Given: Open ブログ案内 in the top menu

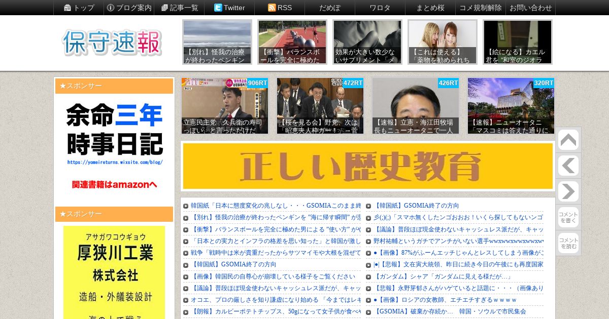Looking at the screenshot, I should (x=128, y=8).
